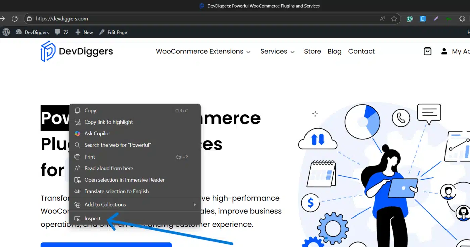Open the Contact page
Image resolution: width=470 pixels, height=247 pixels.
click(361, 51)
